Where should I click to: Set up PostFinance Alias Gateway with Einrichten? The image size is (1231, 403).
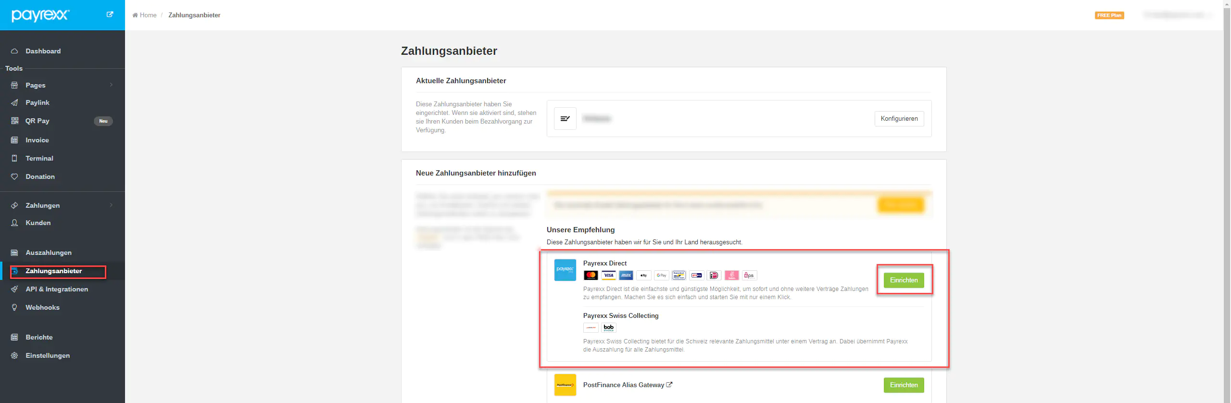click(904, 385)
